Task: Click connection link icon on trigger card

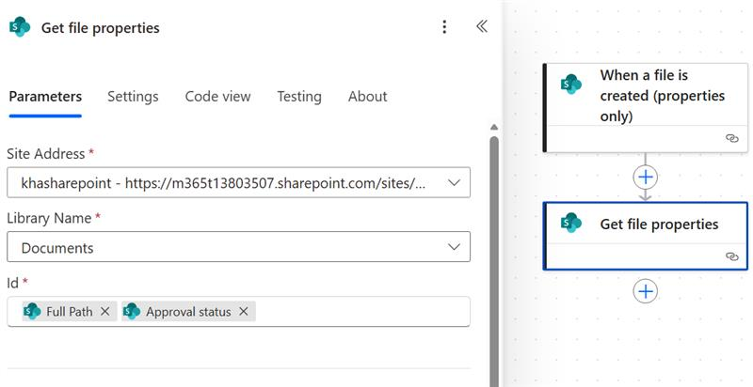Action: 732,138
